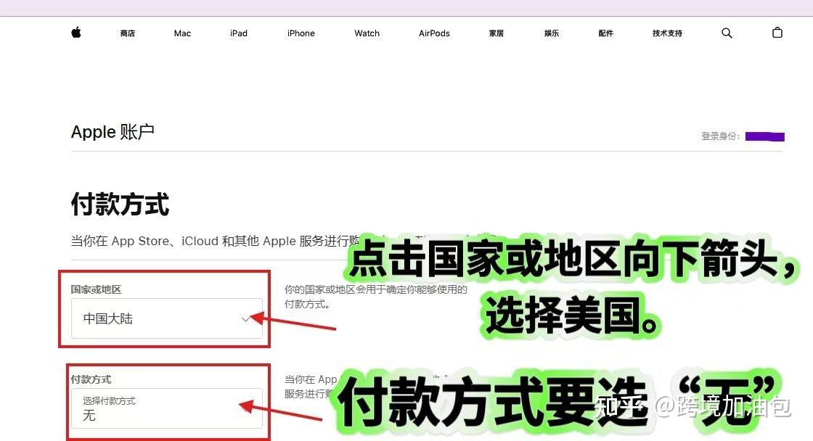Open the 配件 accessories menu
Screen dimensions: 813x441
tap(605, 33)
